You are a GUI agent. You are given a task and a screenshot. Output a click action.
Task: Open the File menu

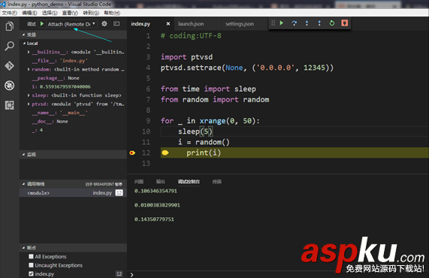(9, 13)
